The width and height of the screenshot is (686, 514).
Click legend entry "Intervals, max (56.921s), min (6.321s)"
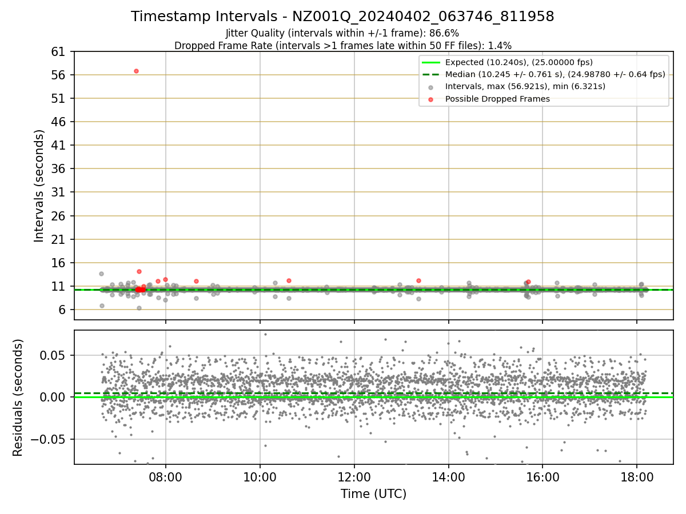(525, 86)
